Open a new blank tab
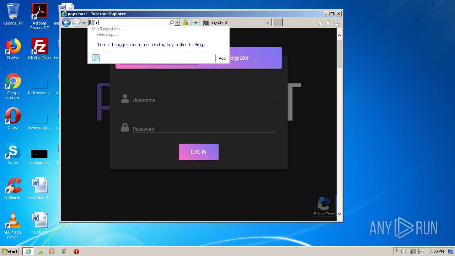This screenshot has height=256, width=455. 277,23
